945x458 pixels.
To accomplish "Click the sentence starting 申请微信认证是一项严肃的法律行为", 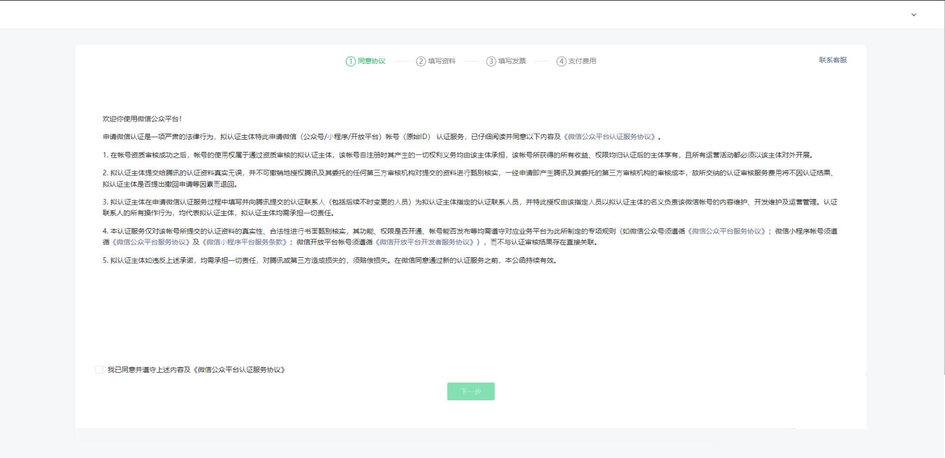I will click(382, 137).
